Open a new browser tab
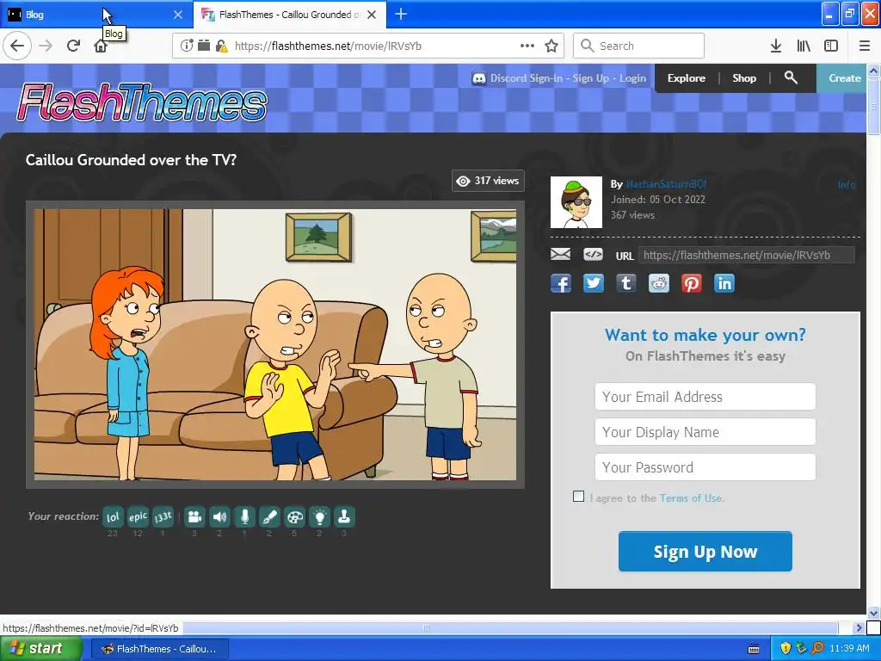The width and height of the screenshot is (881, 661). click(401, 15)
